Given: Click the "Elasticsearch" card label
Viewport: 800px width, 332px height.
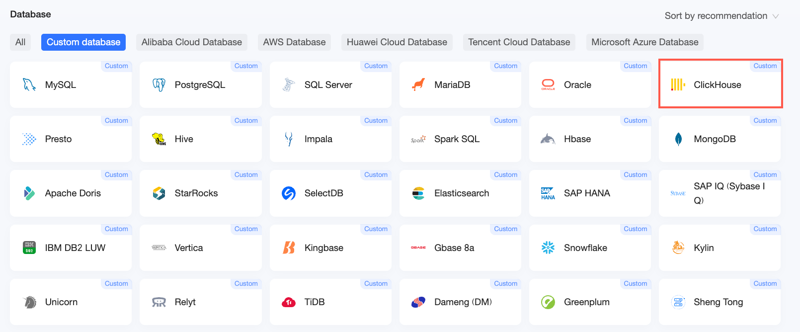Looking at the screenshot, I should pos(462,193).
